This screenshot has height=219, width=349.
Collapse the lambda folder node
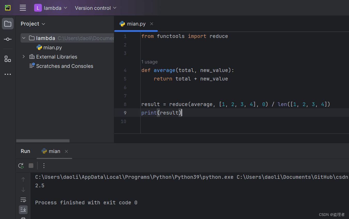coord(24,38)
